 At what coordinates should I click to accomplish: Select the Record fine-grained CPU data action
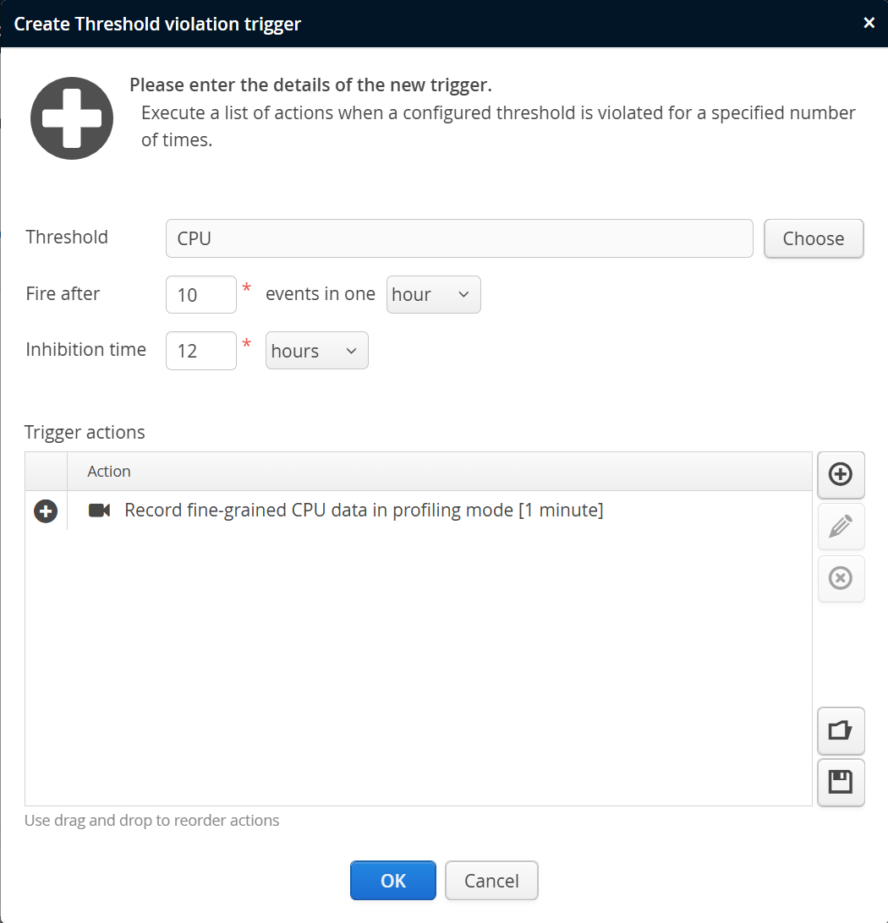click(364, 511)
